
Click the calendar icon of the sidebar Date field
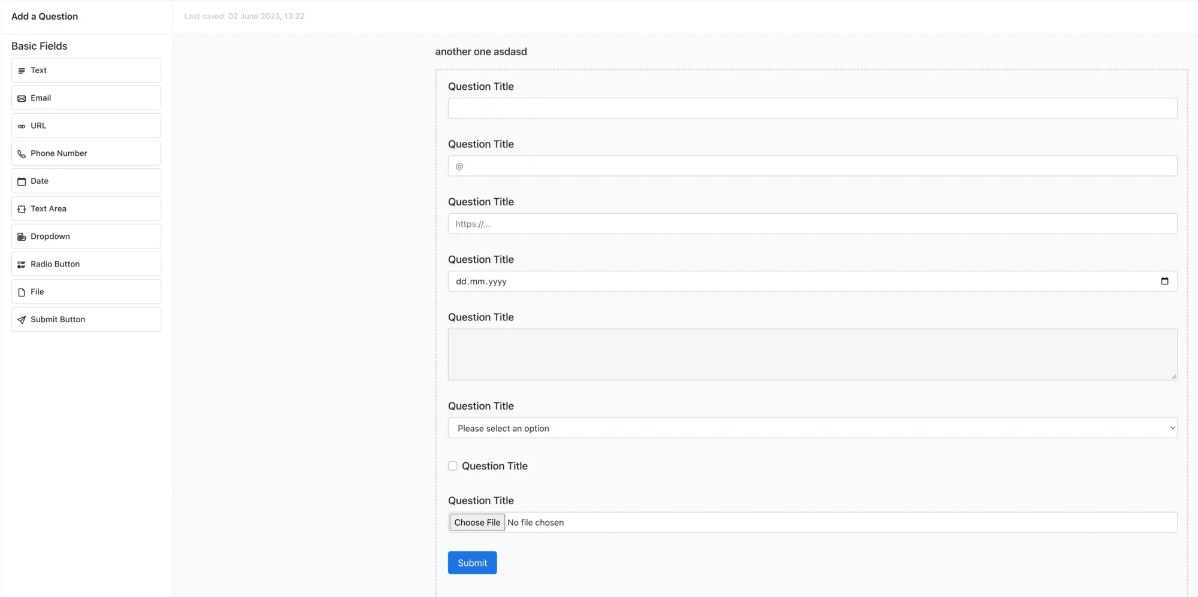click(x=22, y=181)
